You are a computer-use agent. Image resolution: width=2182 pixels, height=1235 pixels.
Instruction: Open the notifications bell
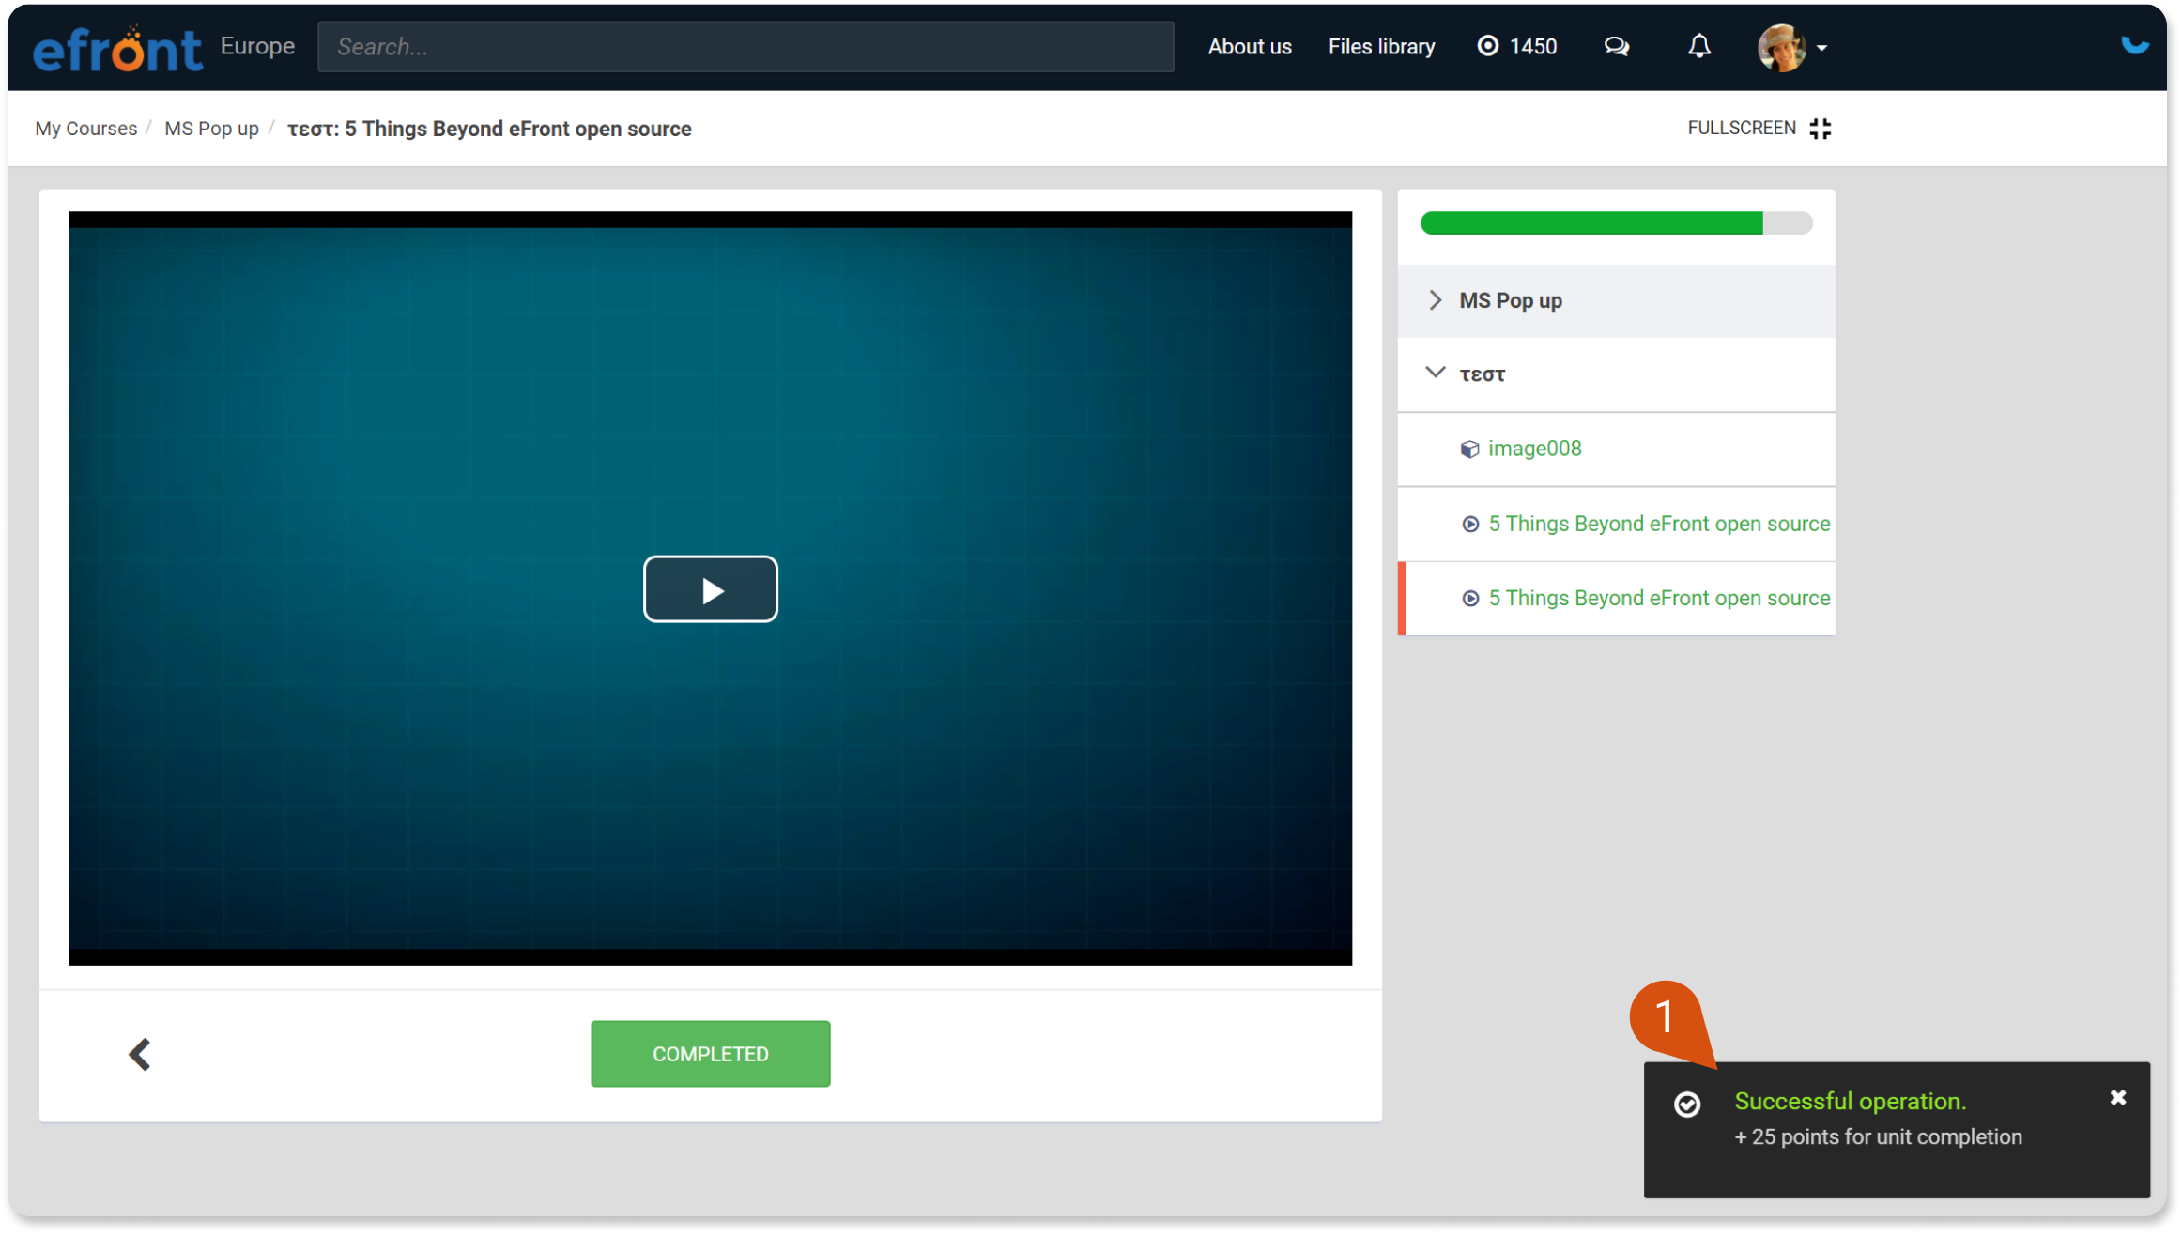1698,46
